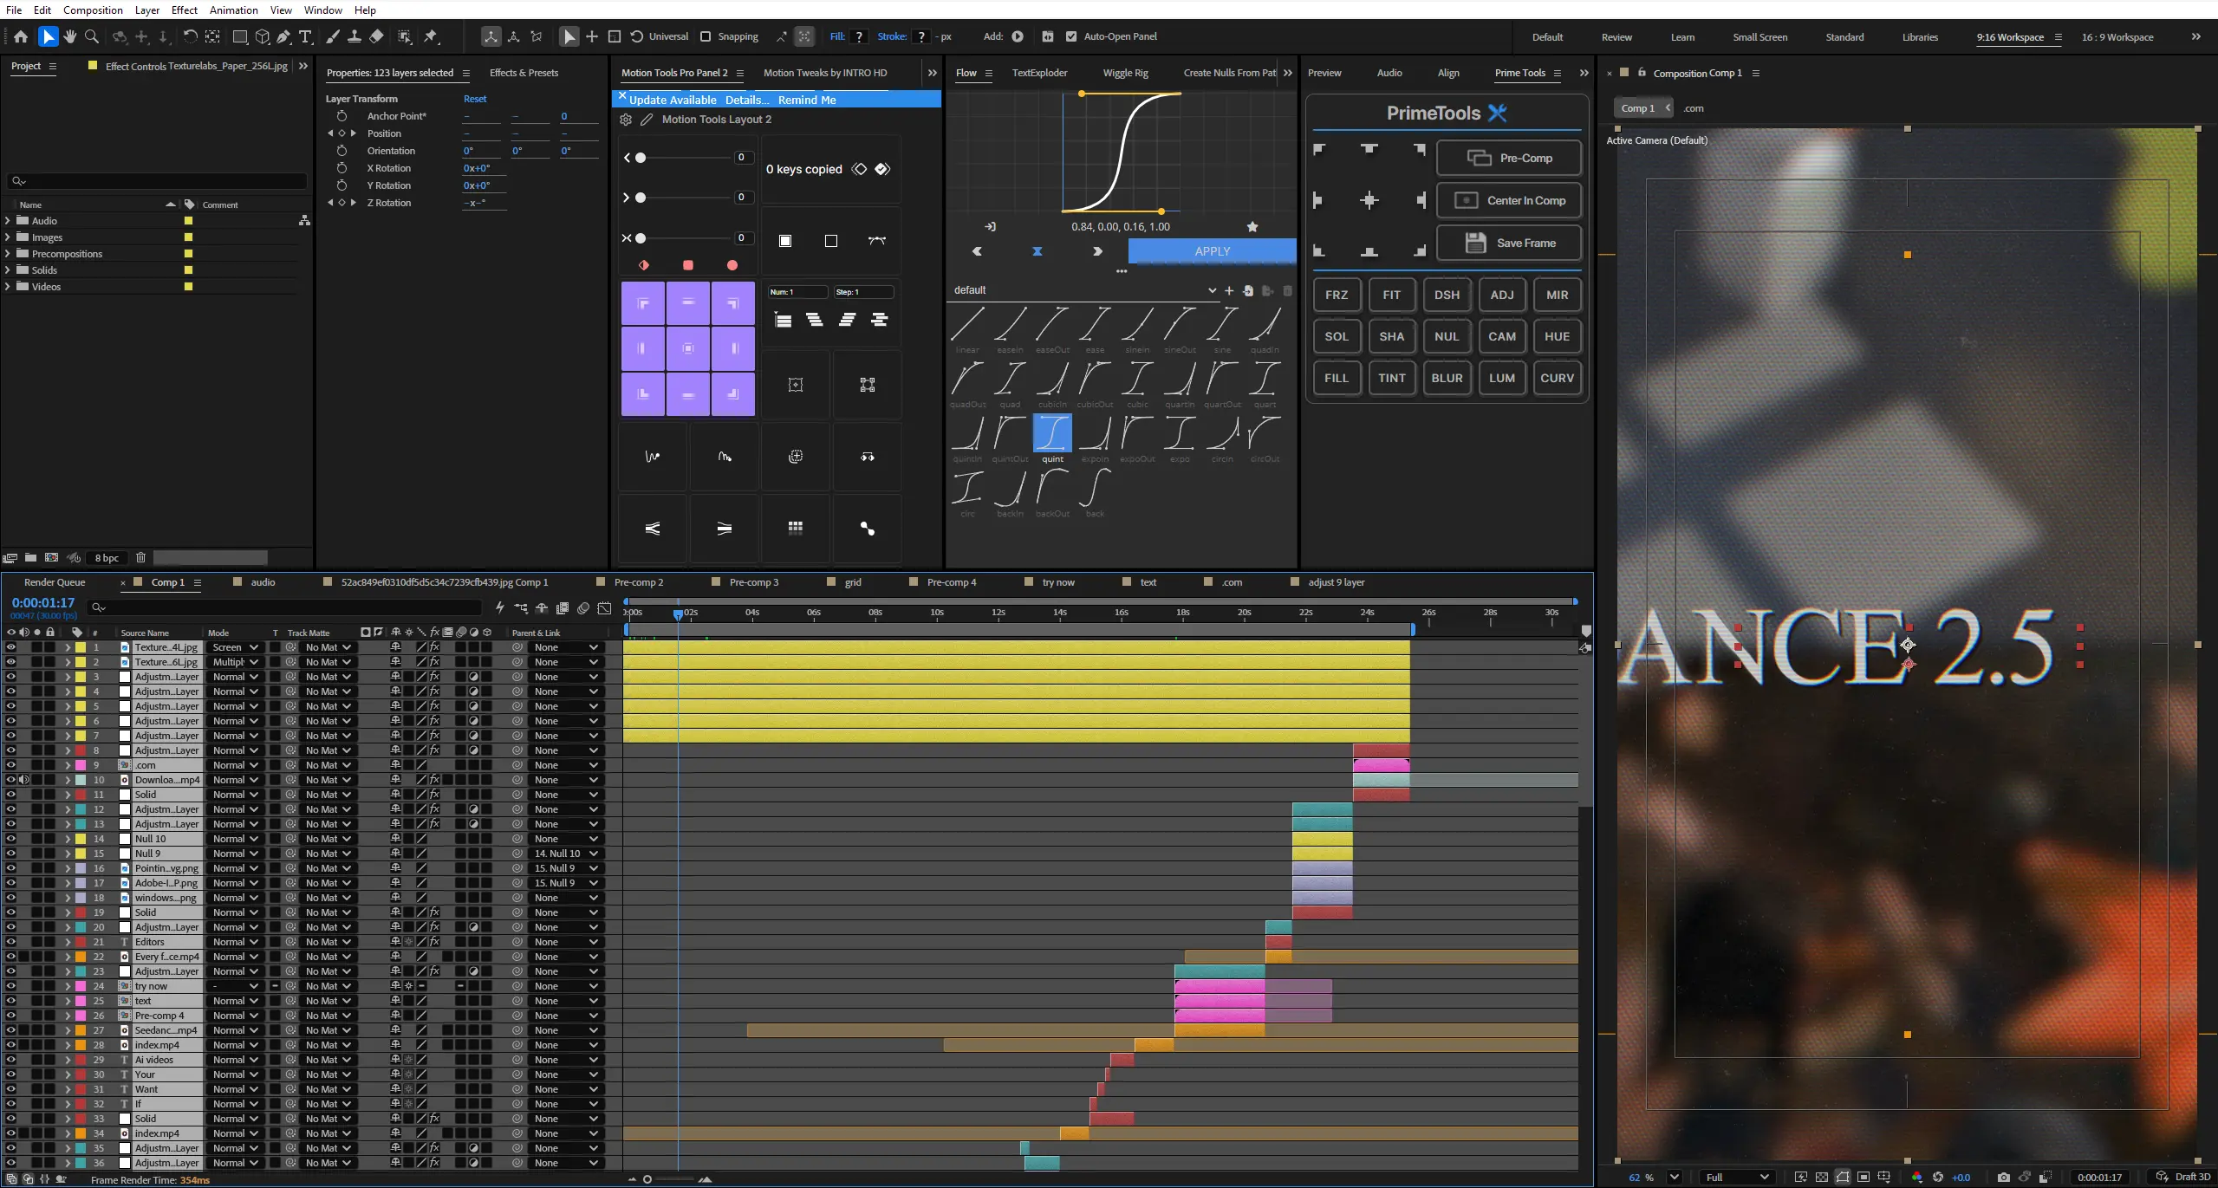Toggle visibility of text layer Your
Viewport: 2218px width, 1188px height.
[x=11, y=1074]
